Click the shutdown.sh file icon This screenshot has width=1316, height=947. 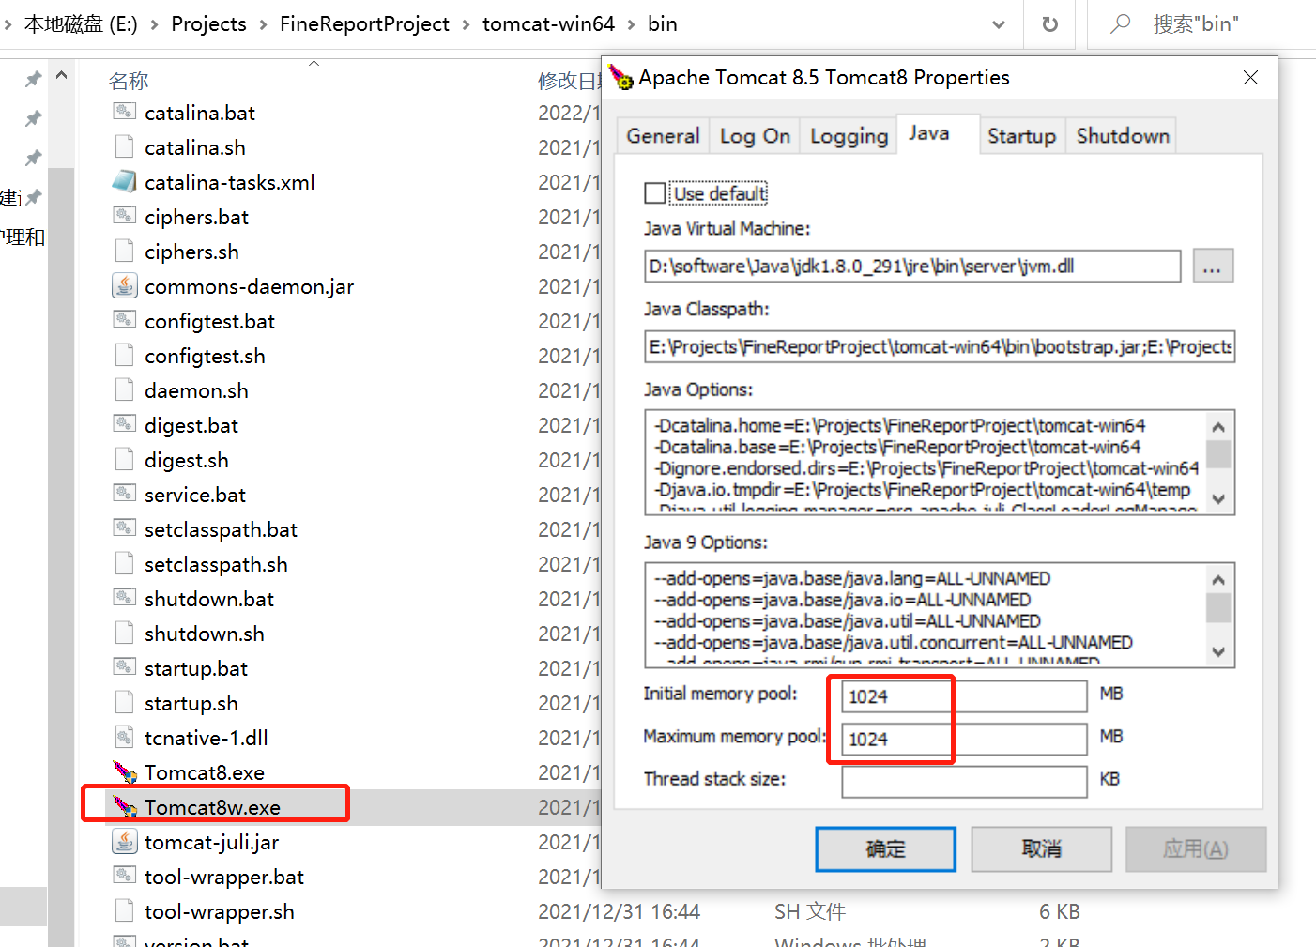coord(125,633)
